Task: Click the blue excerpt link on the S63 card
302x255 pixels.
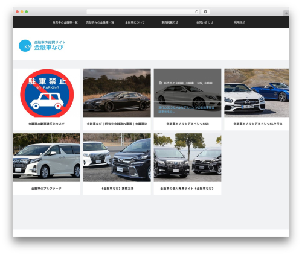Action: (186, 110)
